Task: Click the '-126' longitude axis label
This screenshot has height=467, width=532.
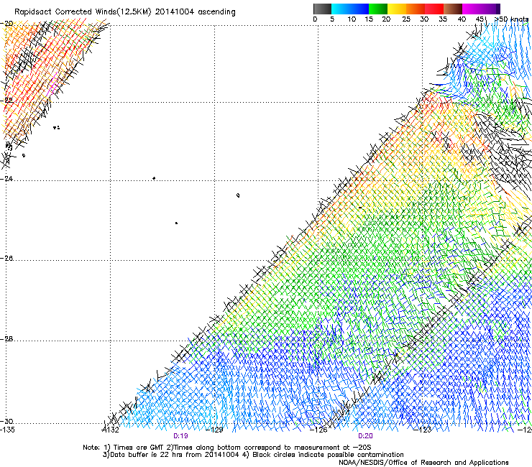Action: point(319,430)
